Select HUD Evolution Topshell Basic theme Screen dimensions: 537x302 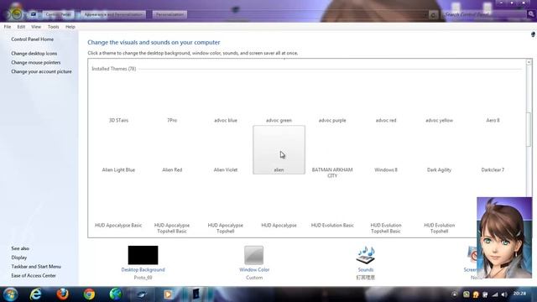pos(386,209)
